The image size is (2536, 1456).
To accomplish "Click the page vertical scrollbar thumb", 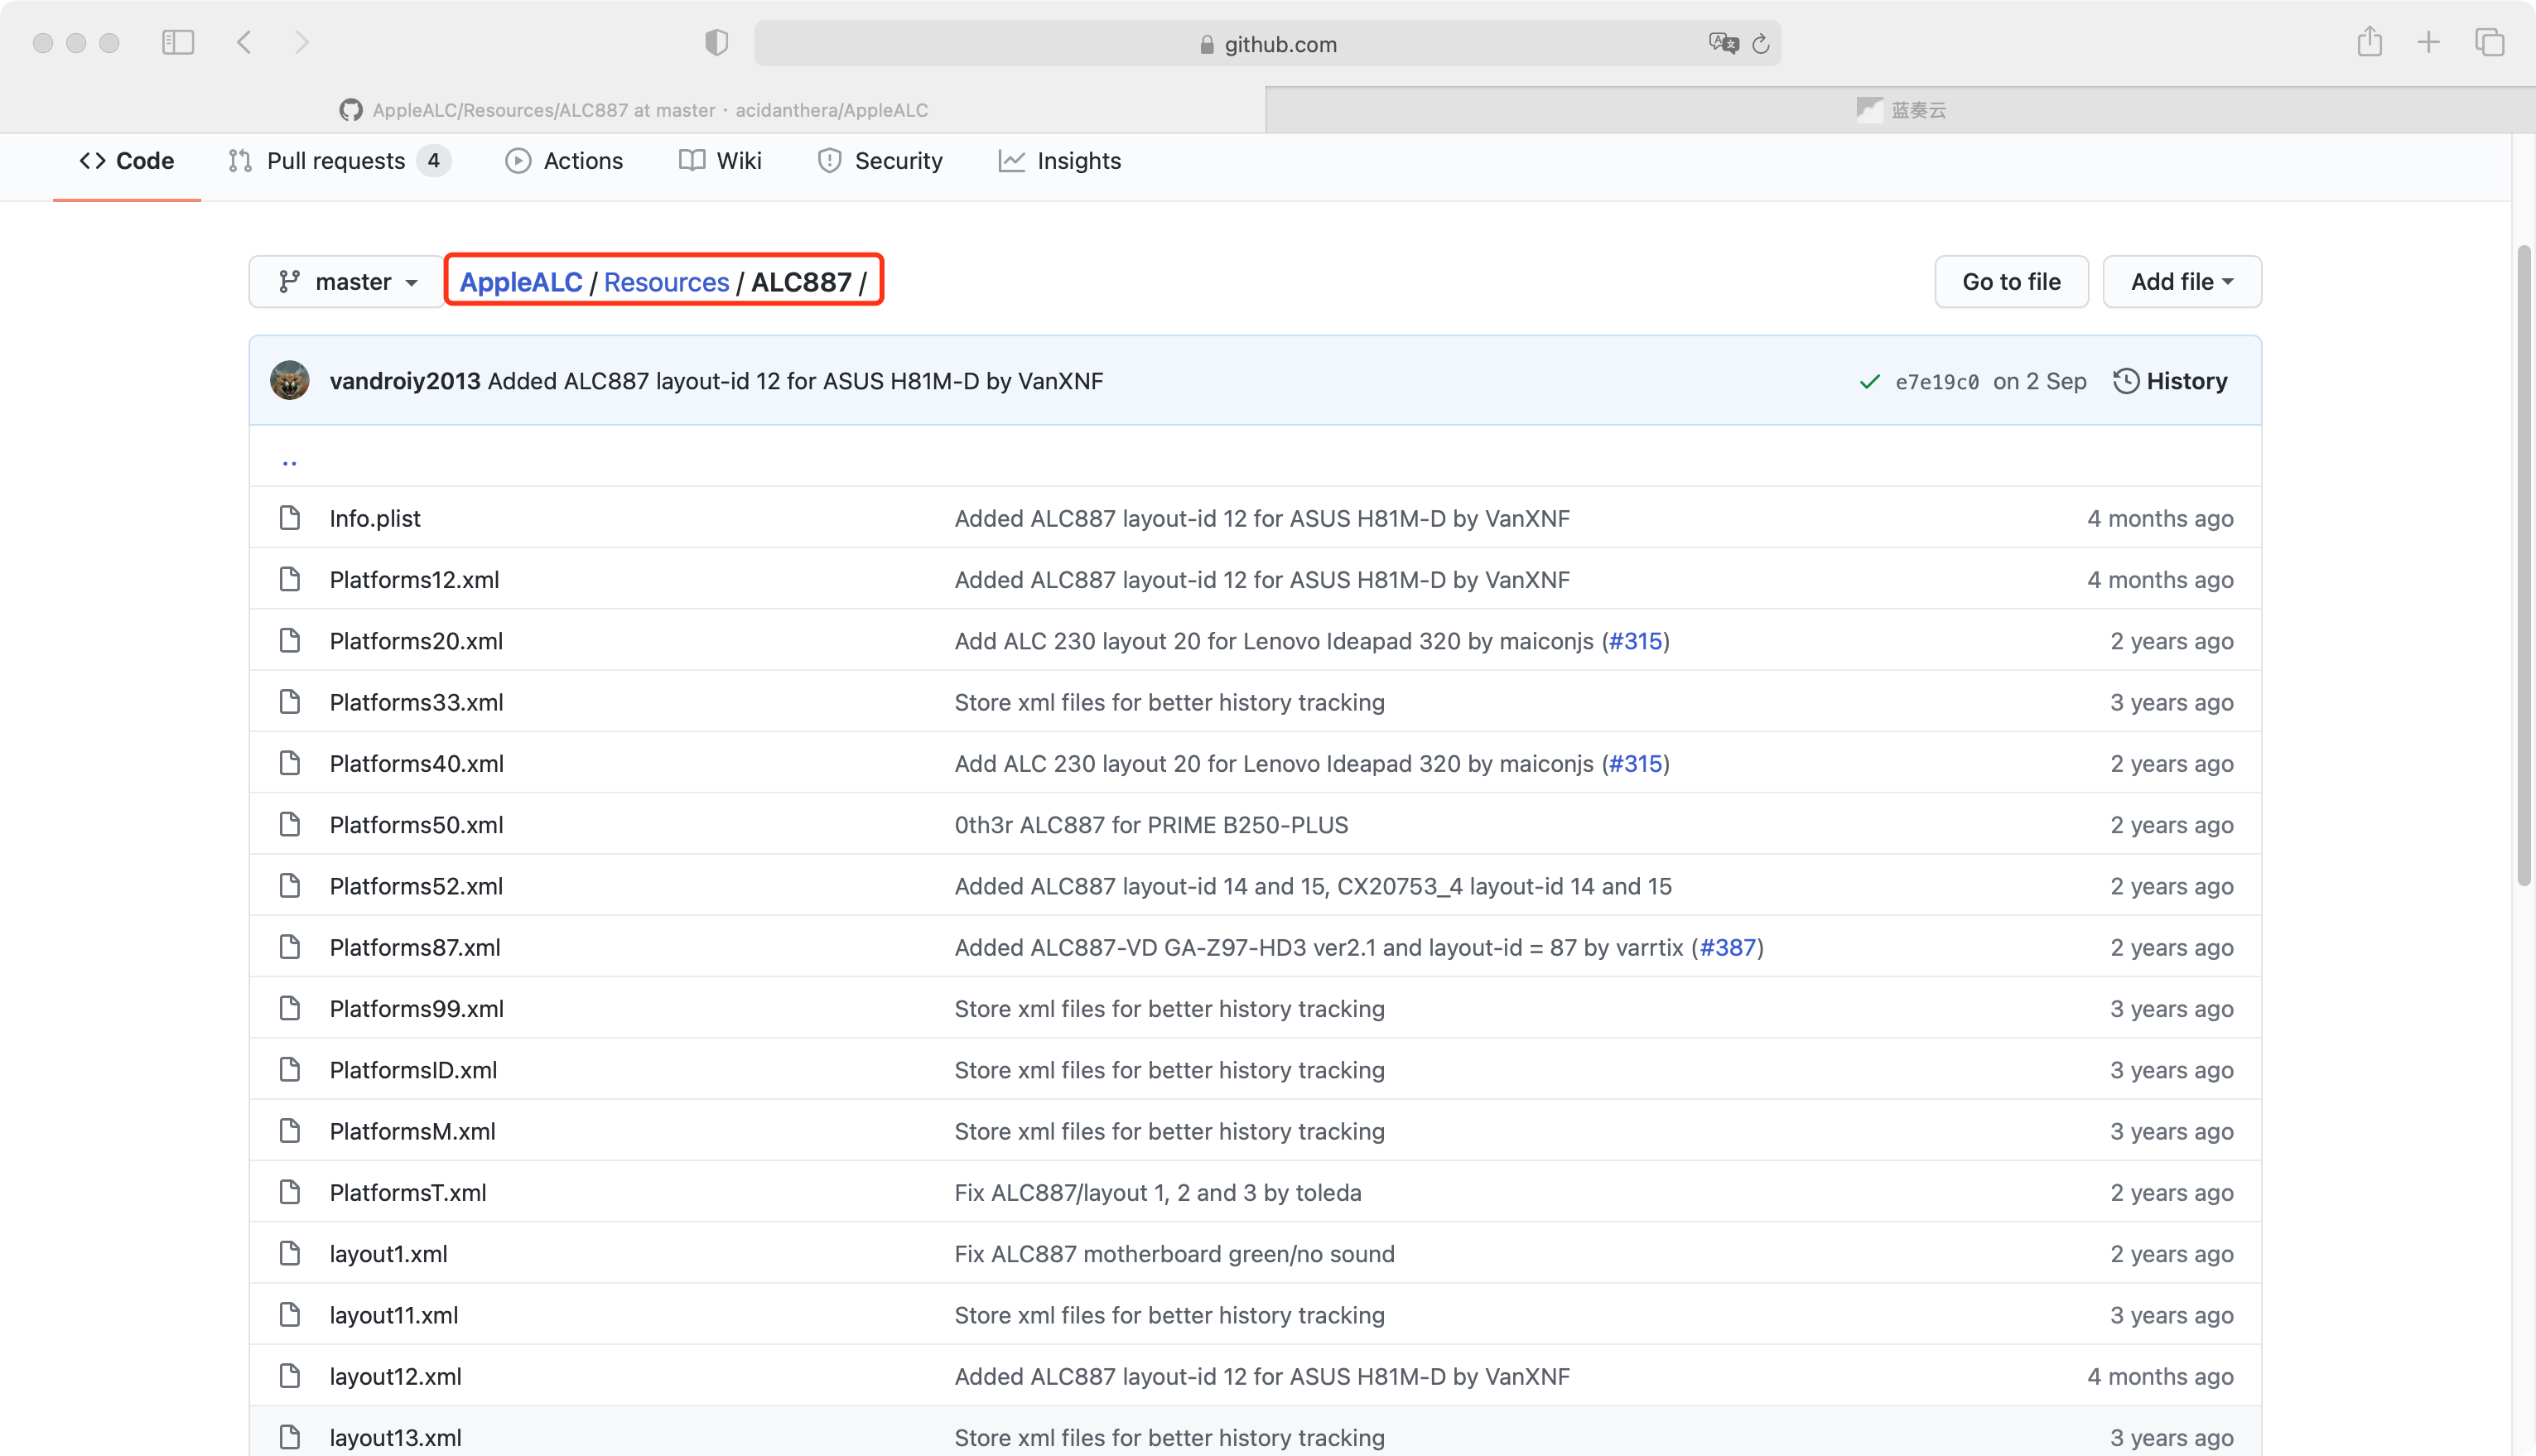I will [x=2524, y=565].
